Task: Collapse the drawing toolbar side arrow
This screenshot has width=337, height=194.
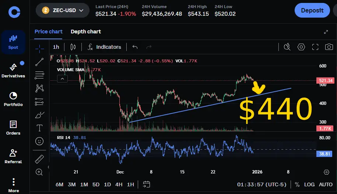Action: tap(48, 167)
